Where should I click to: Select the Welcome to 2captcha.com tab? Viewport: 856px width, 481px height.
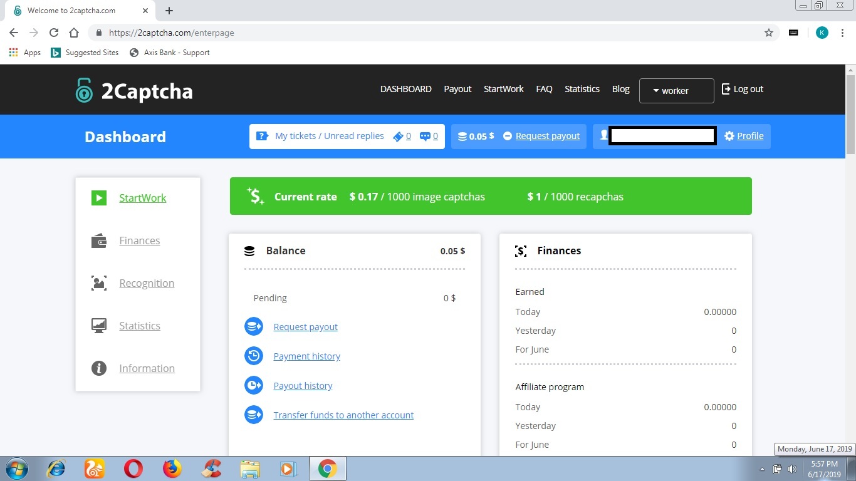pos(79,11)
